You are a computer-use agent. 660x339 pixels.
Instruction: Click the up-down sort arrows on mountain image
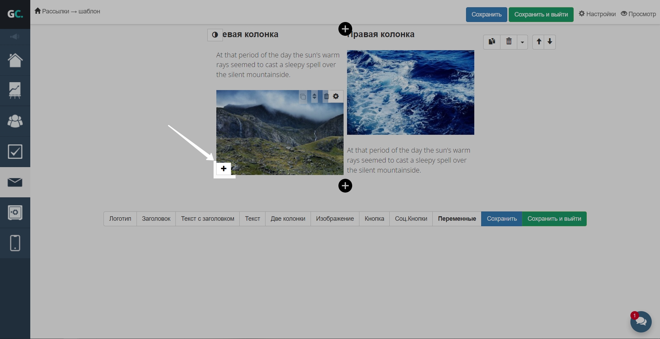[314, 96]
